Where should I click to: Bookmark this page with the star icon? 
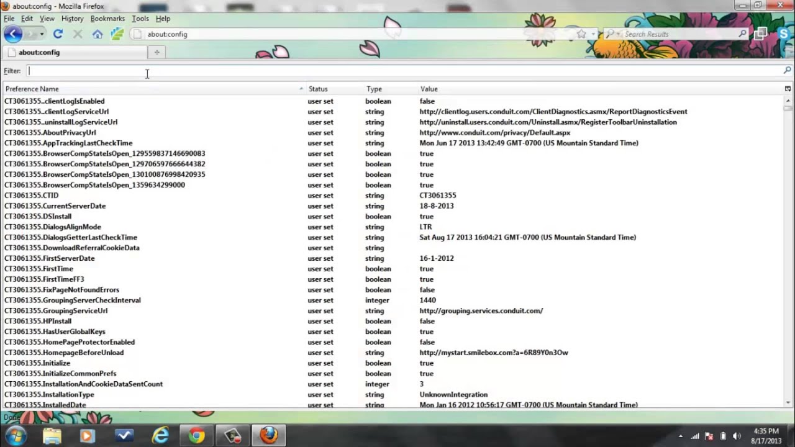click(x=581, y=34)
